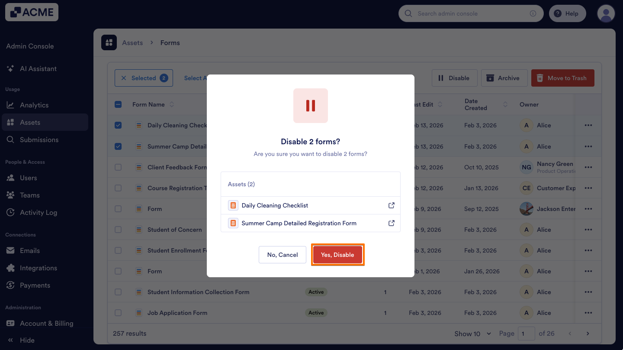623x350 pixels.
Task: Open the Show 10 rows dropdown
Action: tap(472, 334)
